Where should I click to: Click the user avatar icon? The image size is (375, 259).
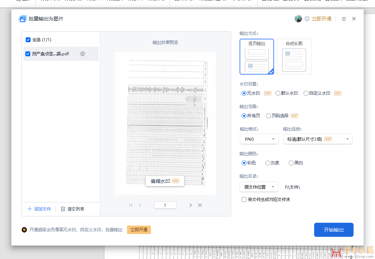click(298, 19)
